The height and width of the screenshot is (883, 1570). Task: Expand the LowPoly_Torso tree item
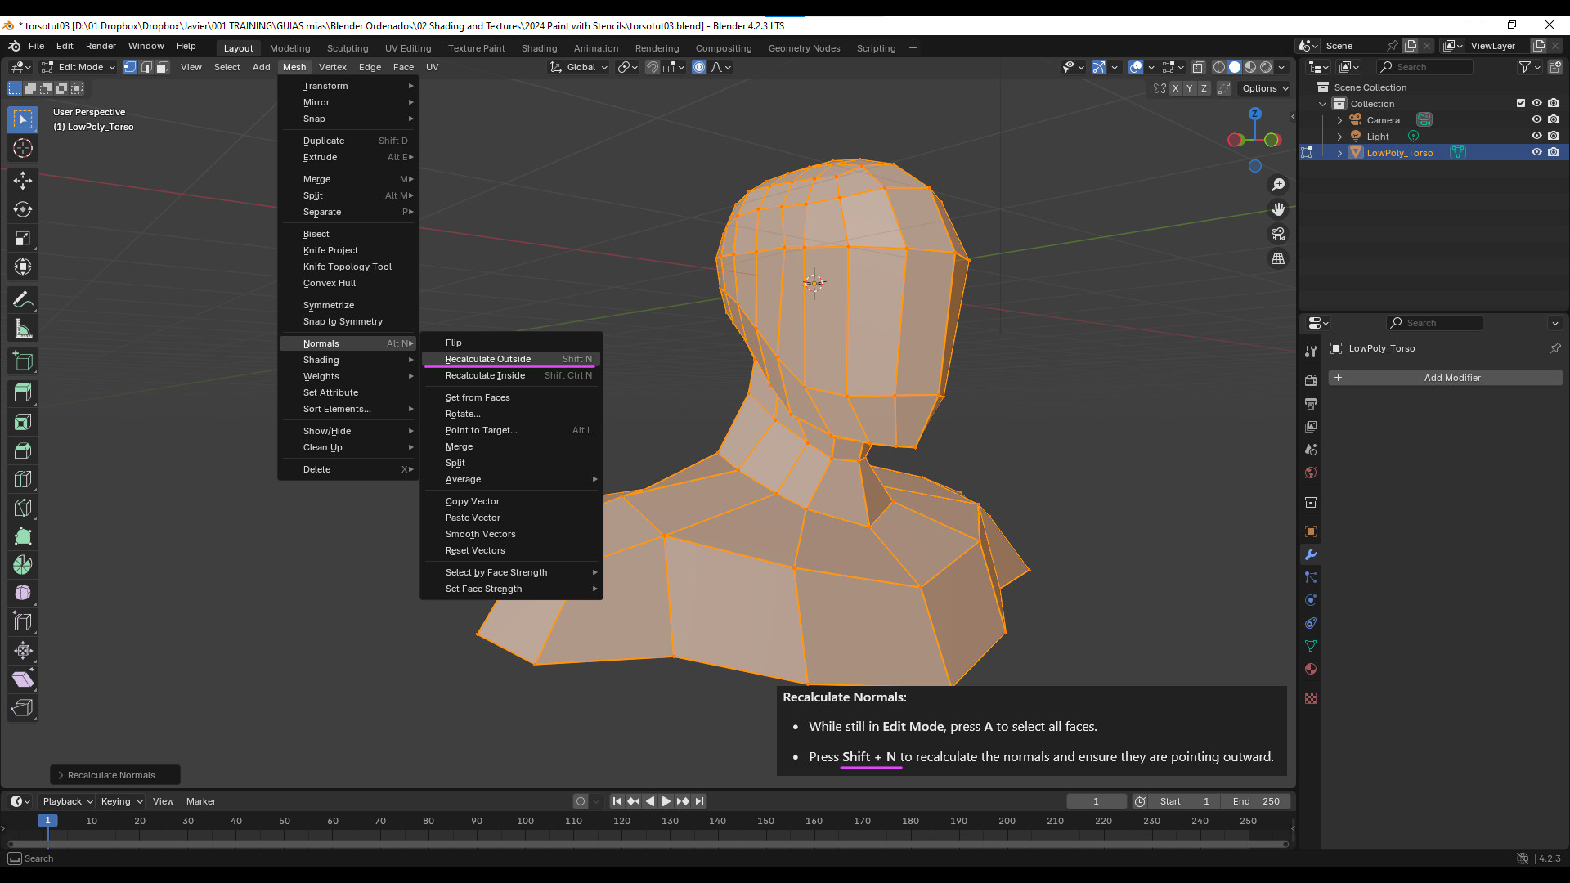coord(1339,153)
